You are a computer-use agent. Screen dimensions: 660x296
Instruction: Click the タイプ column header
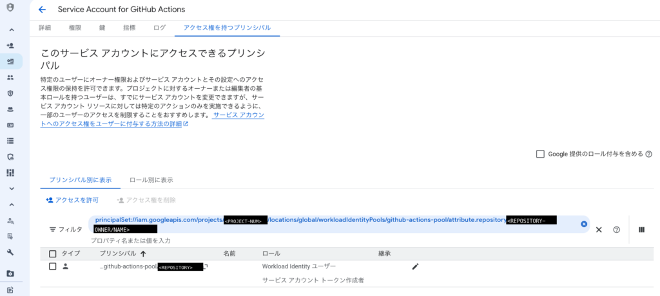pyautogui.click(x=71, y=254)
